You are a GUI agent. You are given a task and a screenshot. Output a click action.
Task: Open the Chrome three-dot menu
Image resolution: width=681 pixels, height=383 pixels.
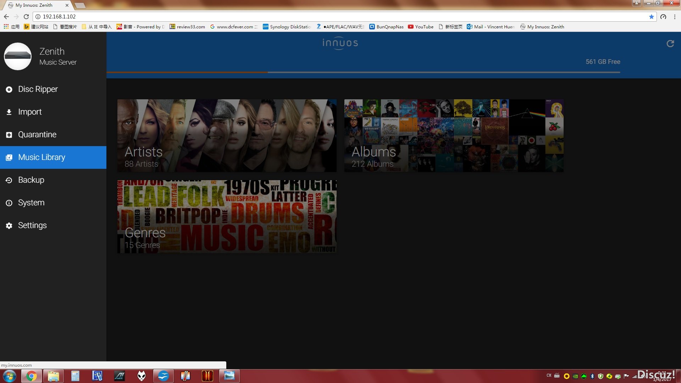pos(675,17)
